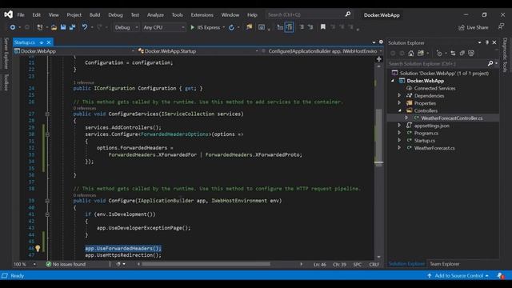Image resolution: width=512 pixels, height=288 pixels.
Task: Click the split editor plus icon
Action: [x=378, y=59]
